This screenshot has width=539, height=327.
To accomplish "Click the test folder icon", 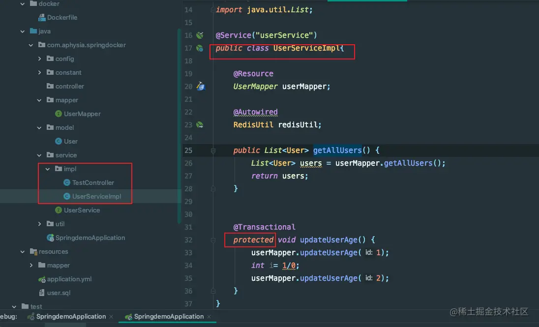I will [x=25, y=306].
